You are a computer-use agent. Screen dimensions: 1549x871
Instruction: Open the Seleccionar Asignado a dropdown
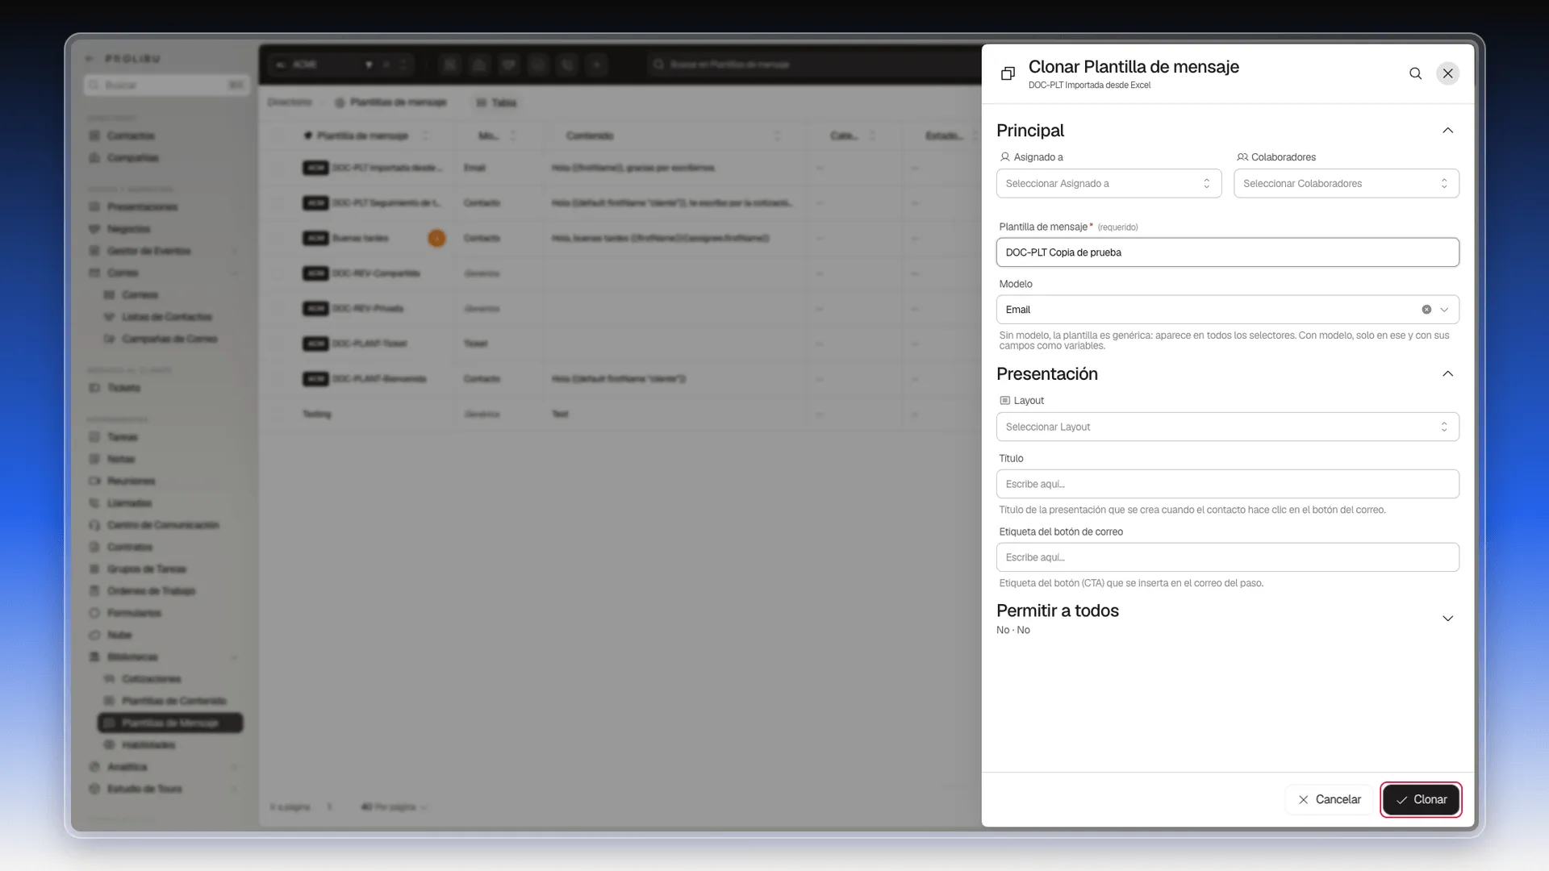pos(1109,184)
